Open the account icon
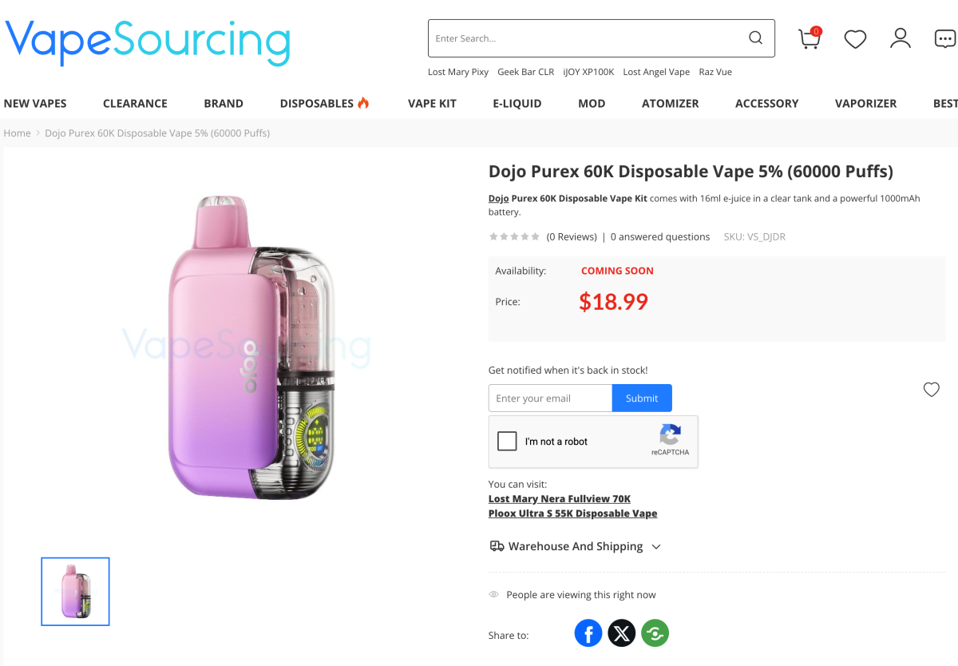This screenshot has height=666, width=958. tap(901, 38)
